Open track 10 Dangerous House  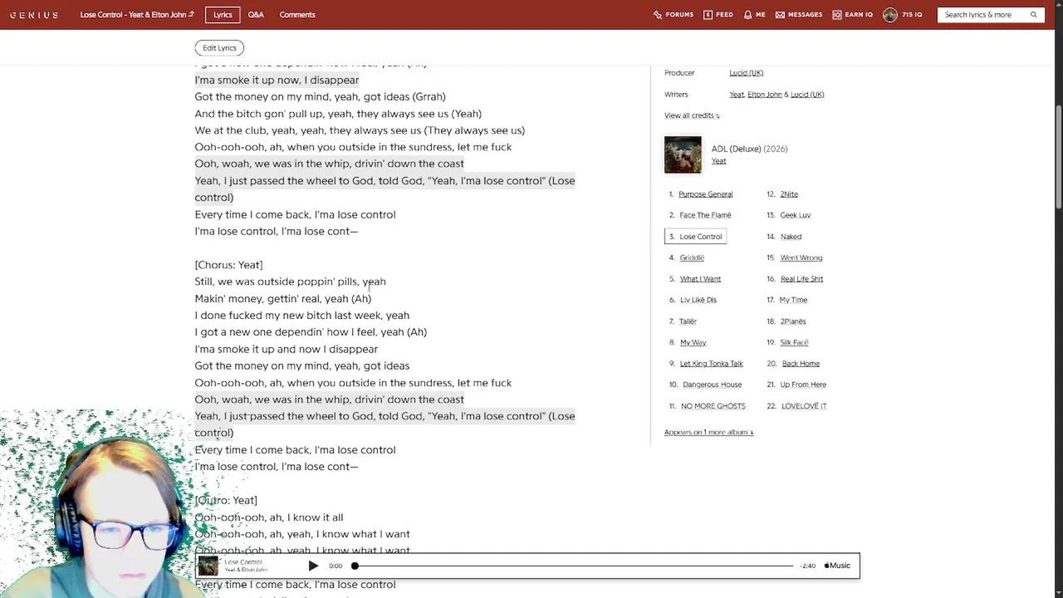(712, 385)
